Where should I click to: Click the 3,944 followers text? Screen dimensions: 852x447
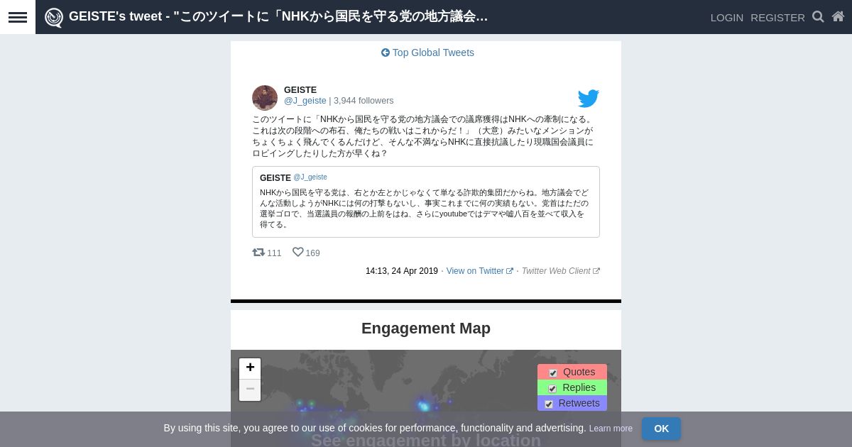pos(364,101)
